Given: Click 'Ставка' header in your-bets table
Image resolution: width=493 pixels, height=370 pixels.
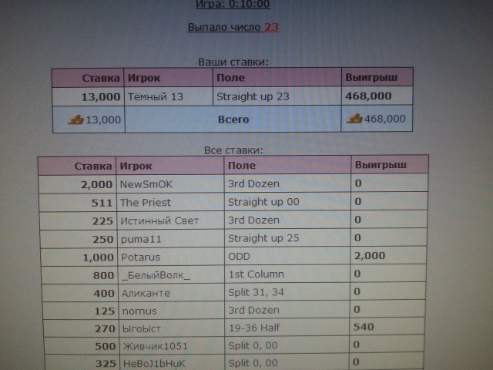Looking at the screenshot, I should point(101,78).
